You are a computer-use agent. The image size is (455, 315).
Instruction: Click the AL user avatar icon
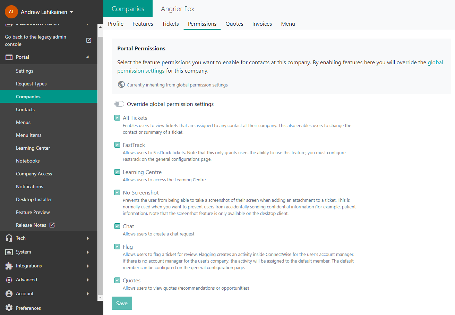[11, 12]
